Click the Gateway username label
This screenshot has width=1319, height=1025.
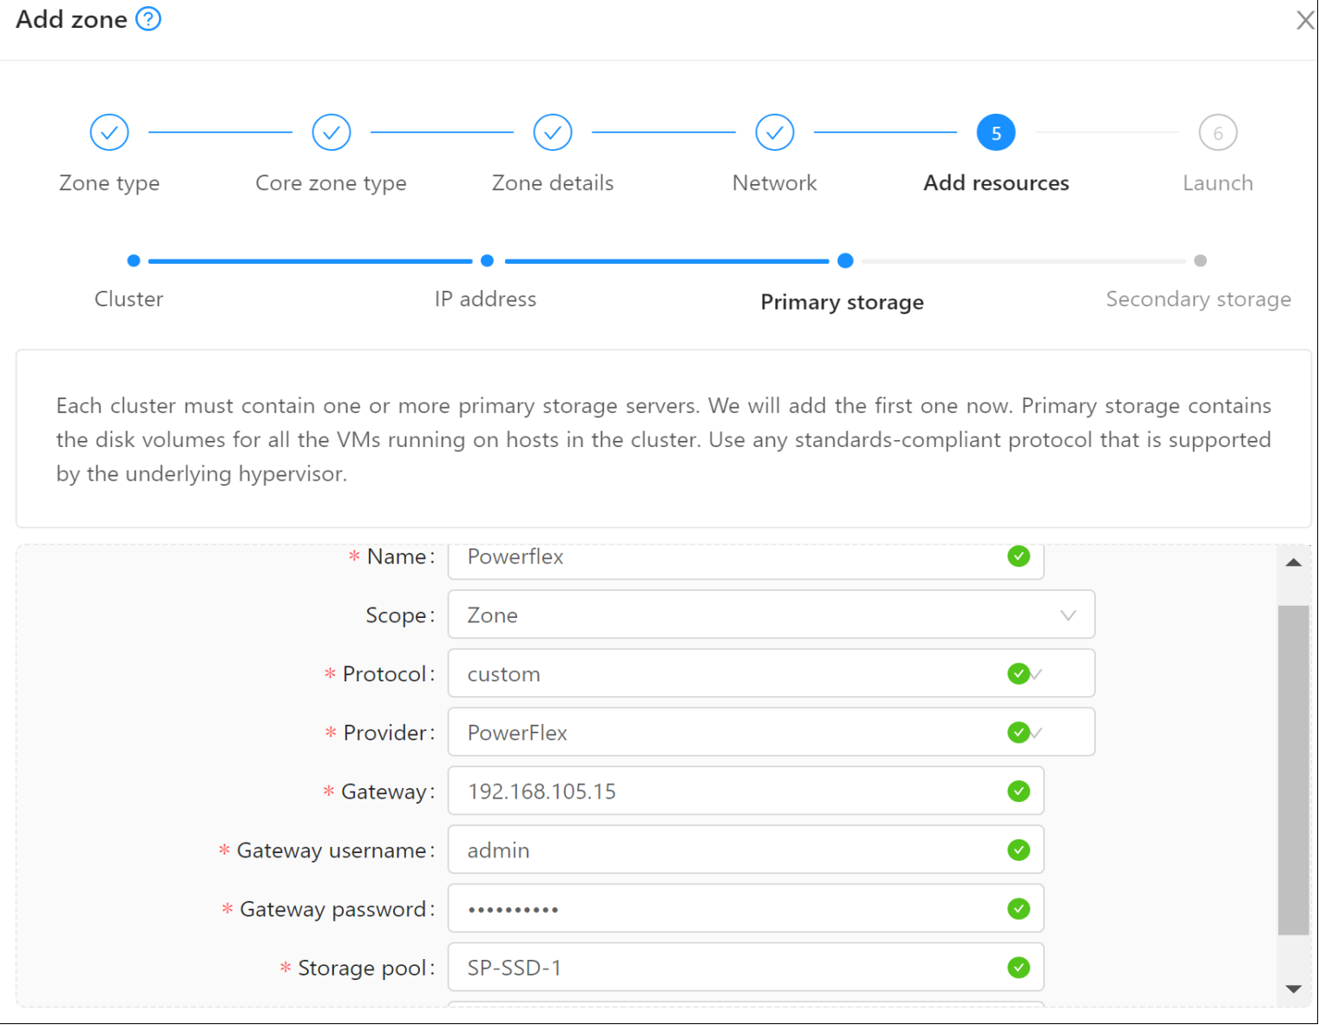click(x=335, y=851)
